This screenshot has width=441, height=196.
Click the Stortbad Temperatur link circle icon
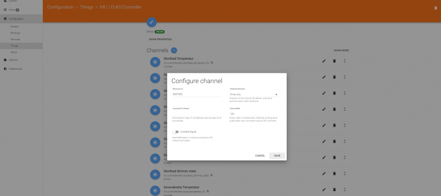point(155,62)
